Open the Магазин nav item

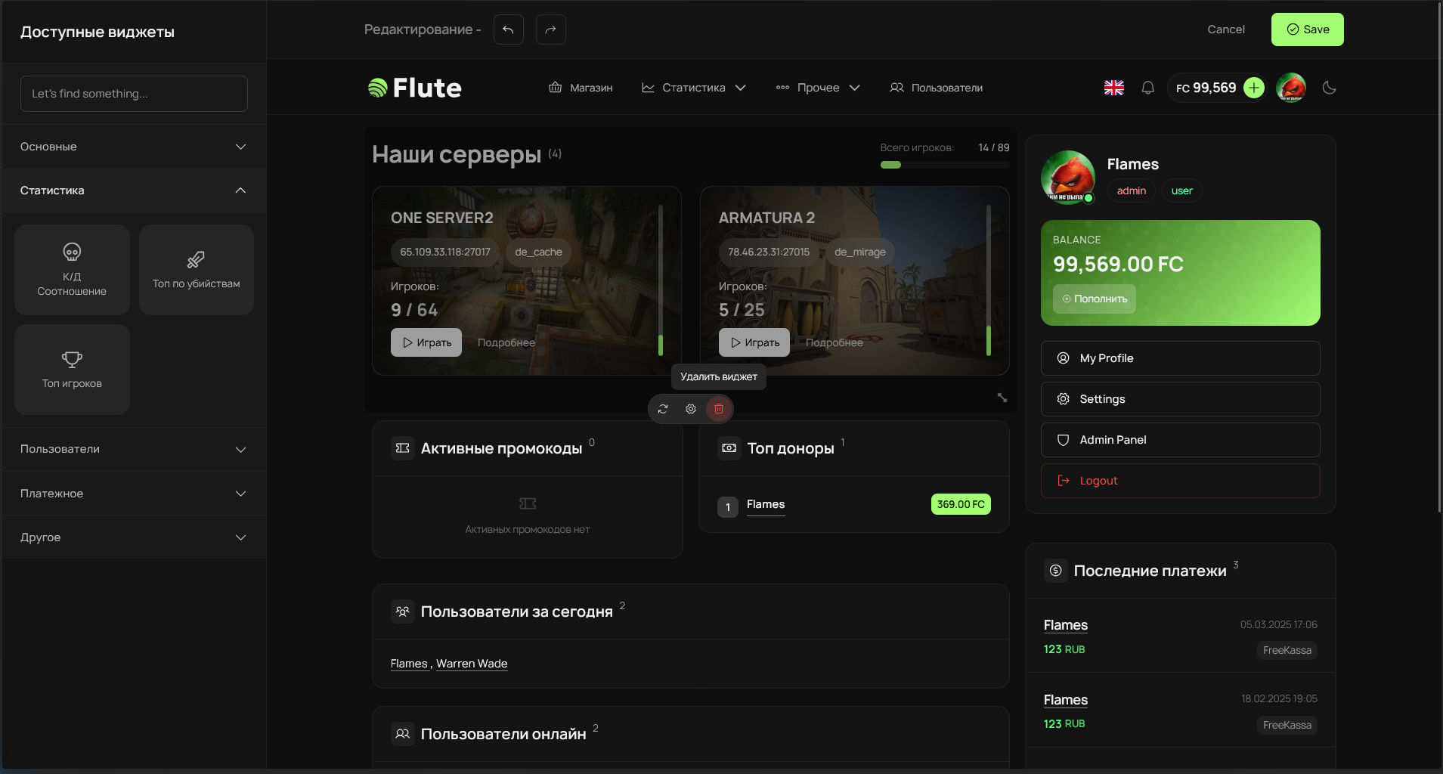(581, 88)
